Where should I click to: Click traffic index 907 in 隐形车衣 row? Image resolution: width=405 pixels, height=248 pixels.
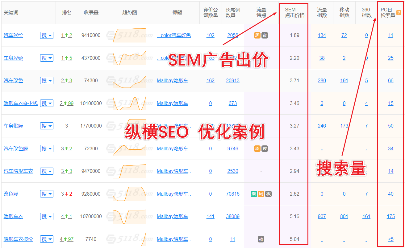click(322, 217)
